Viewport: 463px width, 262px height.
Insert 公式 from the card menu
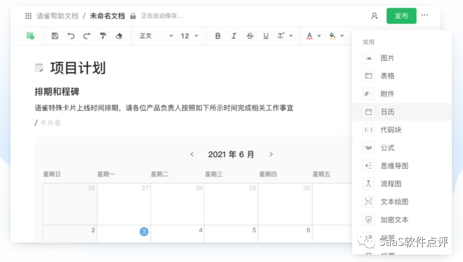[x=402, y=148]
